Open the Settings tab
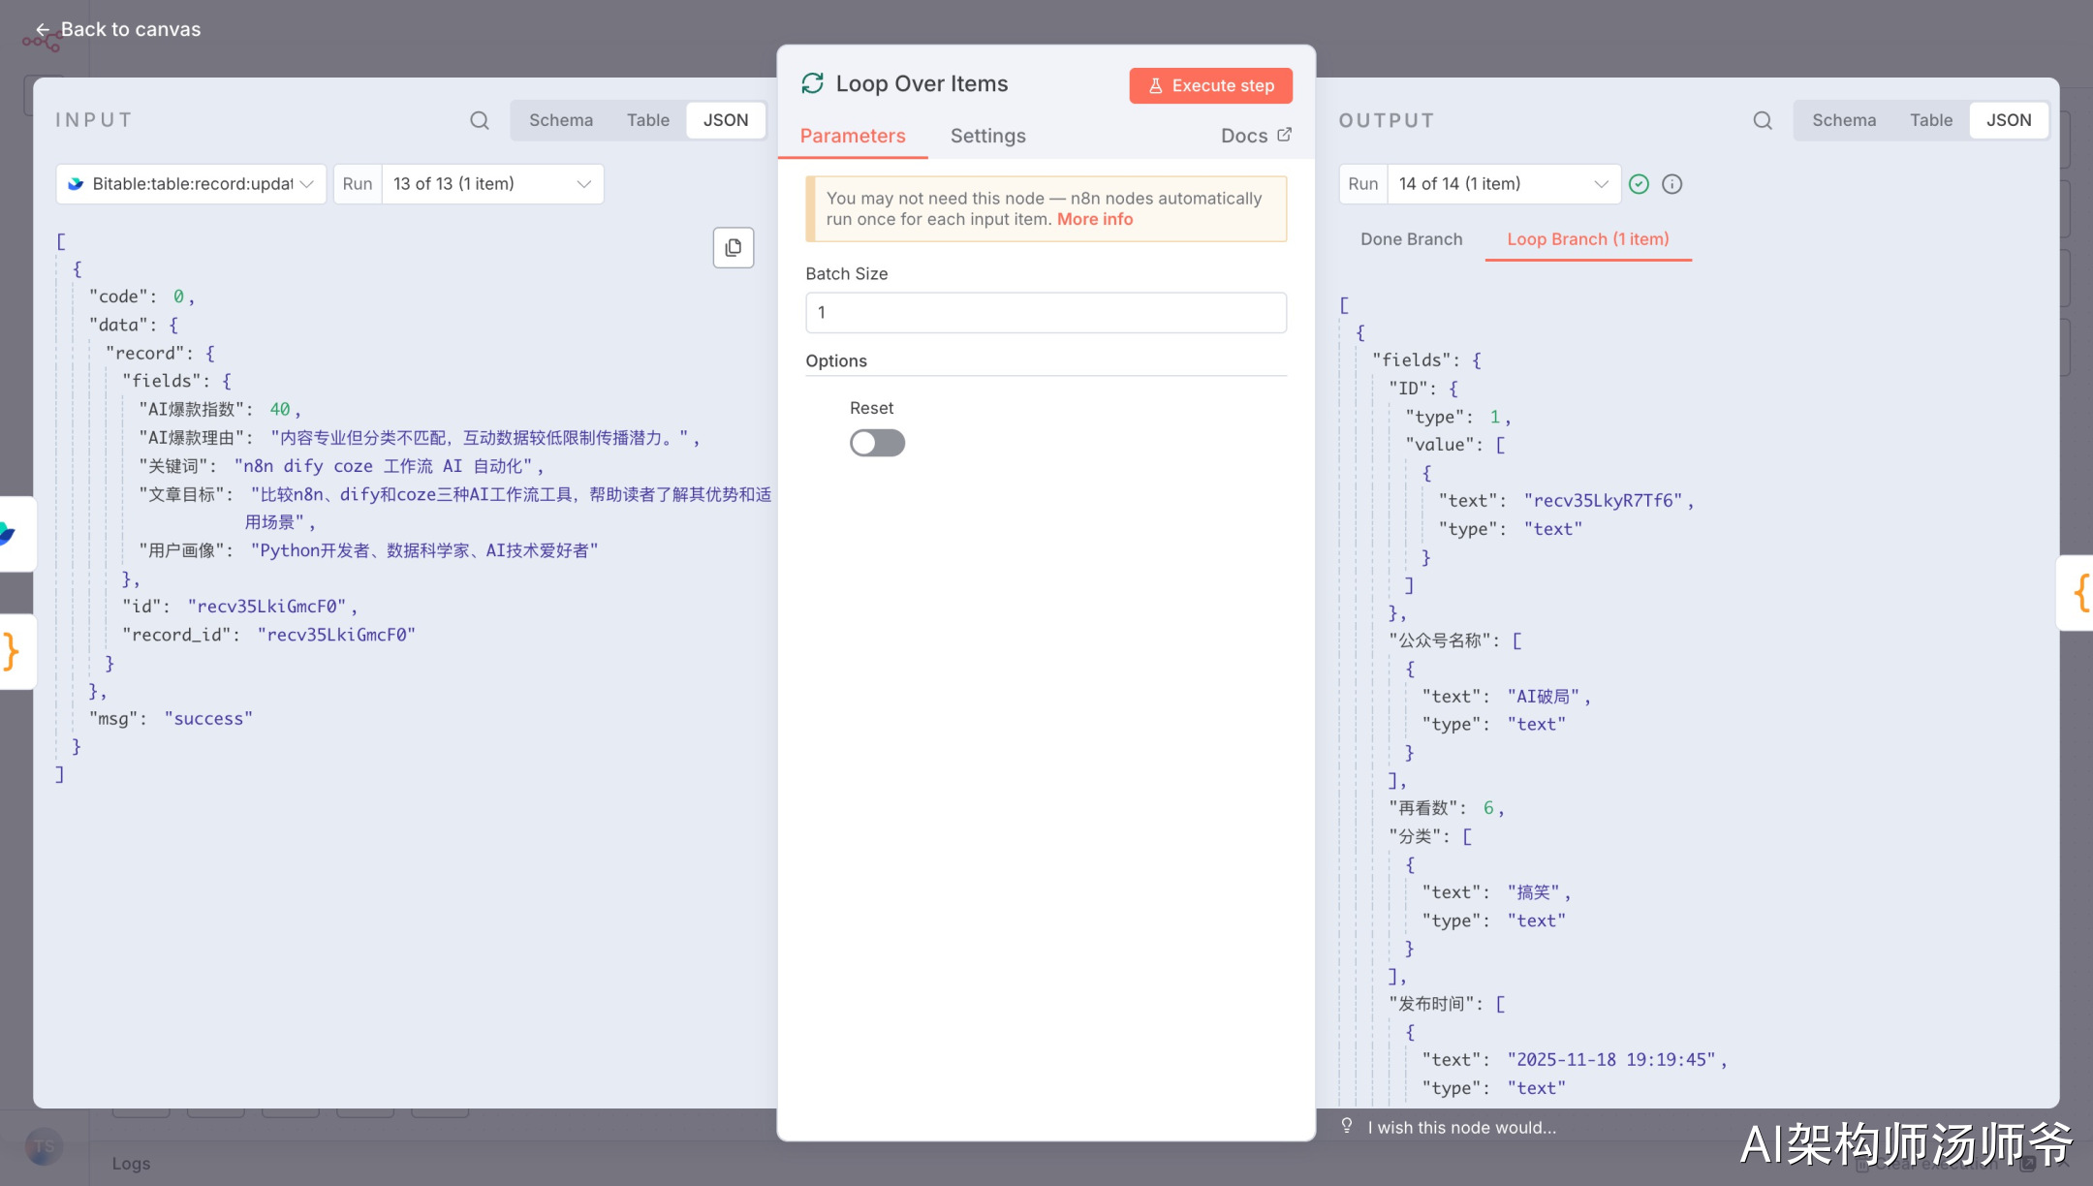 click(987, 136)
